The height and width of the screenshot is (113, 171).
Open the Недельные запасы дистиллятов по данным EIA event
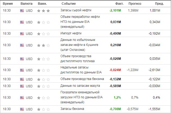tap(81, 70)
